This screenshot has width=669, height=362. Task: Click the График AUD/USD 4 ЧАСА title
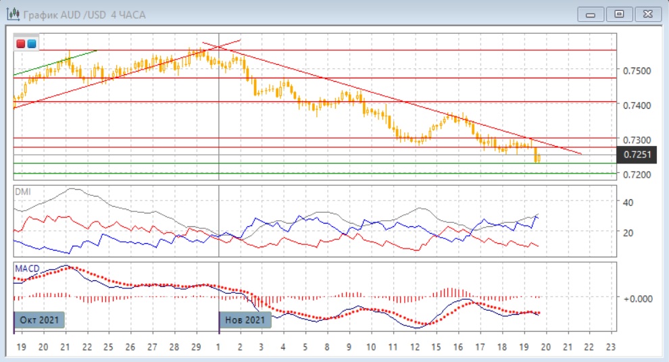(x=84, y=14)
